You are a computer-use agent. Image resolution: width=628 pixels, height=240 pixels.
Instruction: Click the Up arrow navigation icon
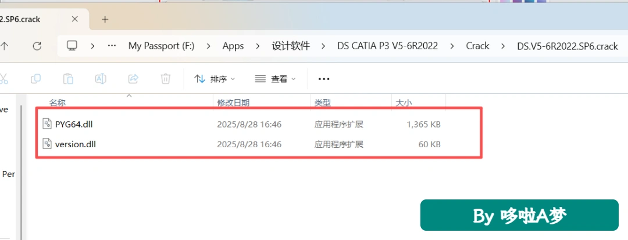pyautogui.click(x=4, y=46)
